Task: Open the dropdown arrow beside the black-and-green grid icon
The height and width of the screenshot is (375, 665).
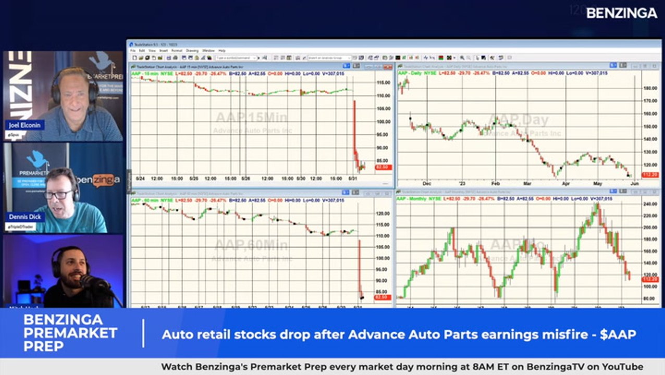Action: 454,58
